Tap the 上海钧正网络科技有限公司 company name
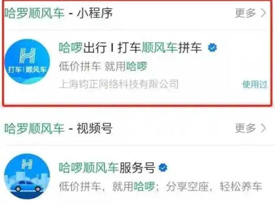The height and width of the screenshot is (205, 275). tap(119, 84)
